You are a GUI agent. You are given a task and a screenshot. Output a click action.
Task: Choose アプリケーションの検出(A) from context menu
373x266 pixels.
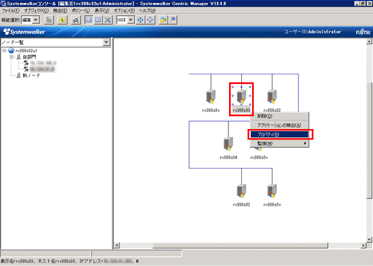click(279, 125)
